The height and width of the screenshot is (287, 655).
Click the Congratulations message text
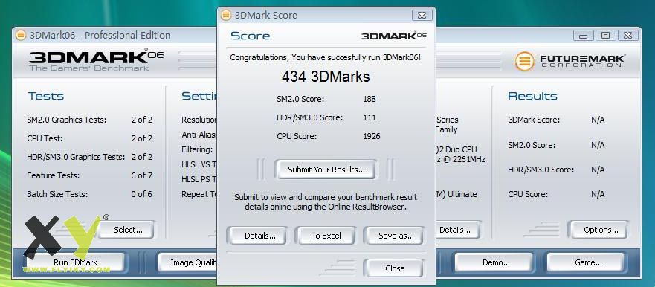(326, 57)
